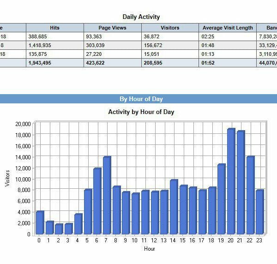This screenshot has height=264, width=277.
Task: Select total visitors 208,595
Action: tap(153, 63)
